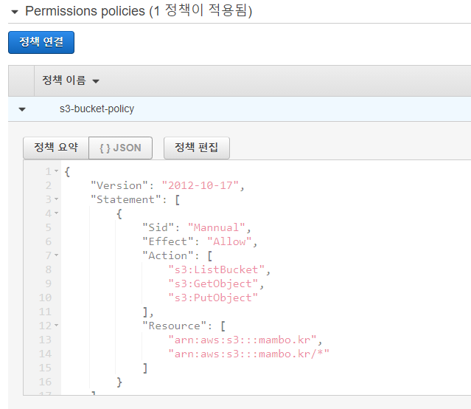Click the "s3:GetObject" action text
The height and width of the screenshot is (409, 471).
click(214, 283)
